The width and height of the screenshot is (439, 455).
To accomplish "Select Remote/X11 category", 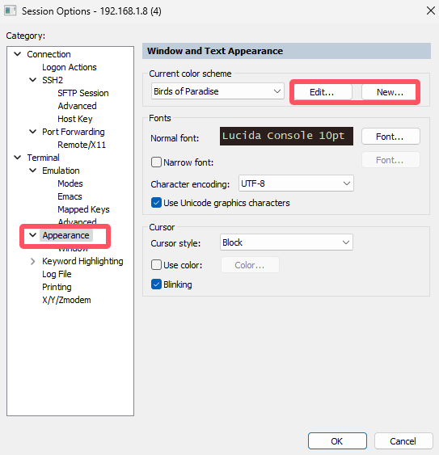I will 82,145.
